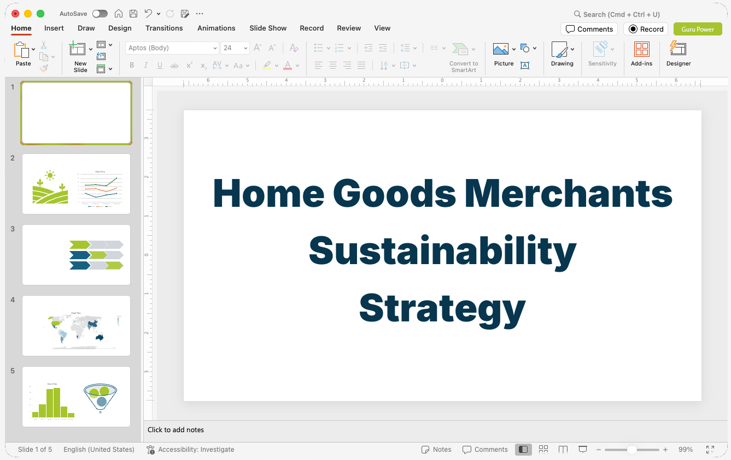Viewport: 731px width, 460px height.
Task: Switch to the Animations tab
Action: pyautogui.click(x=217, y=28)
